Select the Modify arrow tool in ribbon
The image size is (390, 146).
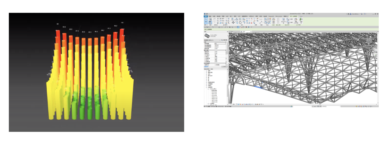click(206, 20)
